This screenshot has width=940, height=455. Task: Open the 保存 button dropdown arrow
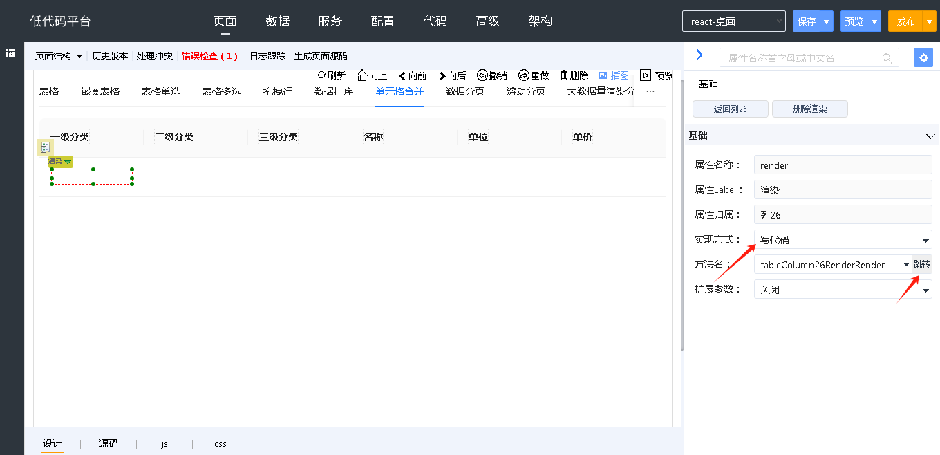pos(827,21)
